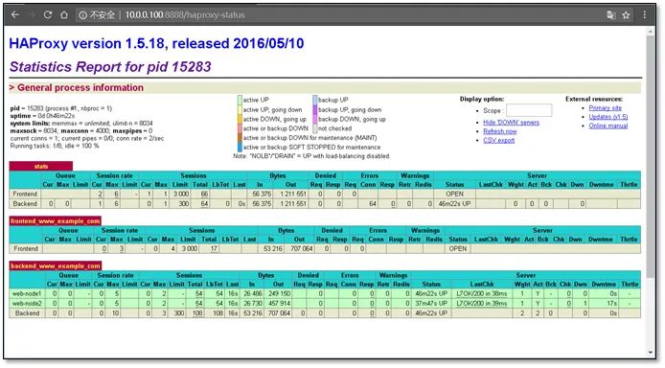Click web-node2 Bytes Out 457 914
This screenshot has height=368, width=665.
pos(279,303)
